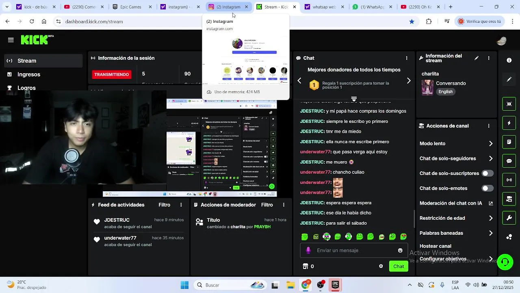Screen dimensions: 520x293
Task: Open Epic Games launcher from taskbar
Action: coord(335,285)
